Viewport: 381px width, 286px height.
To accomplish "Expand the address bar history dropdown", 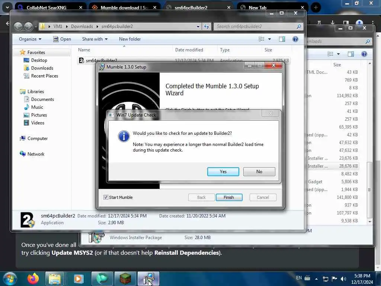I will coord(198,26).
